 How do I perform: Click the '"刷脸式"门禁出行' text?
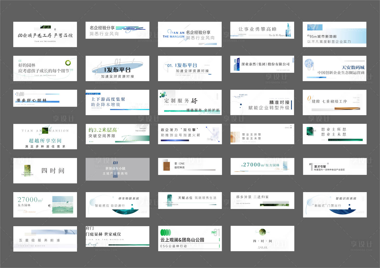pyautogui.click(x=327, y=206)
